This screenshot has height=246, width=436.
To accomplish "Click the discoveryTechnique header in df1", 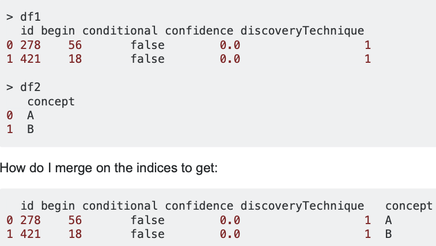I will [x=302, y=31].
